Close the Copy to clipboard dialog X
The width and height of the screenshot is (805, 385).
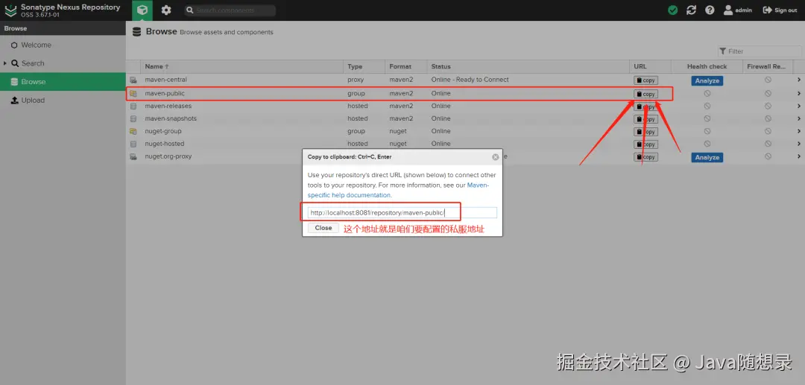pyautogui.click(x=496, y=157)
